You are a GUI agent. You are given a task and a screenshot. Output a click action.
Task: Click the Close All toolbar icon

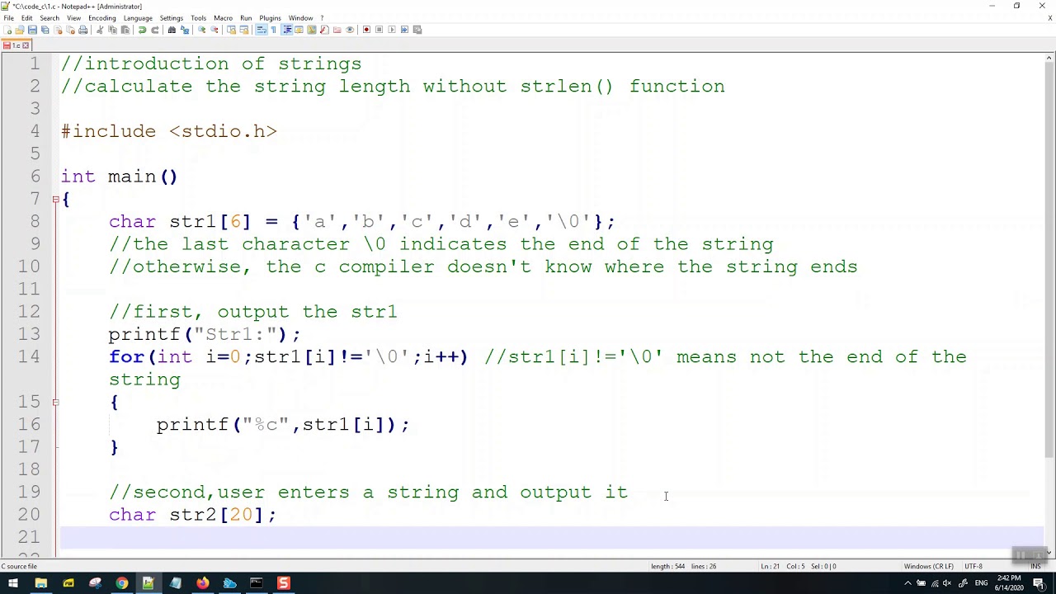[x=70, y=30]
